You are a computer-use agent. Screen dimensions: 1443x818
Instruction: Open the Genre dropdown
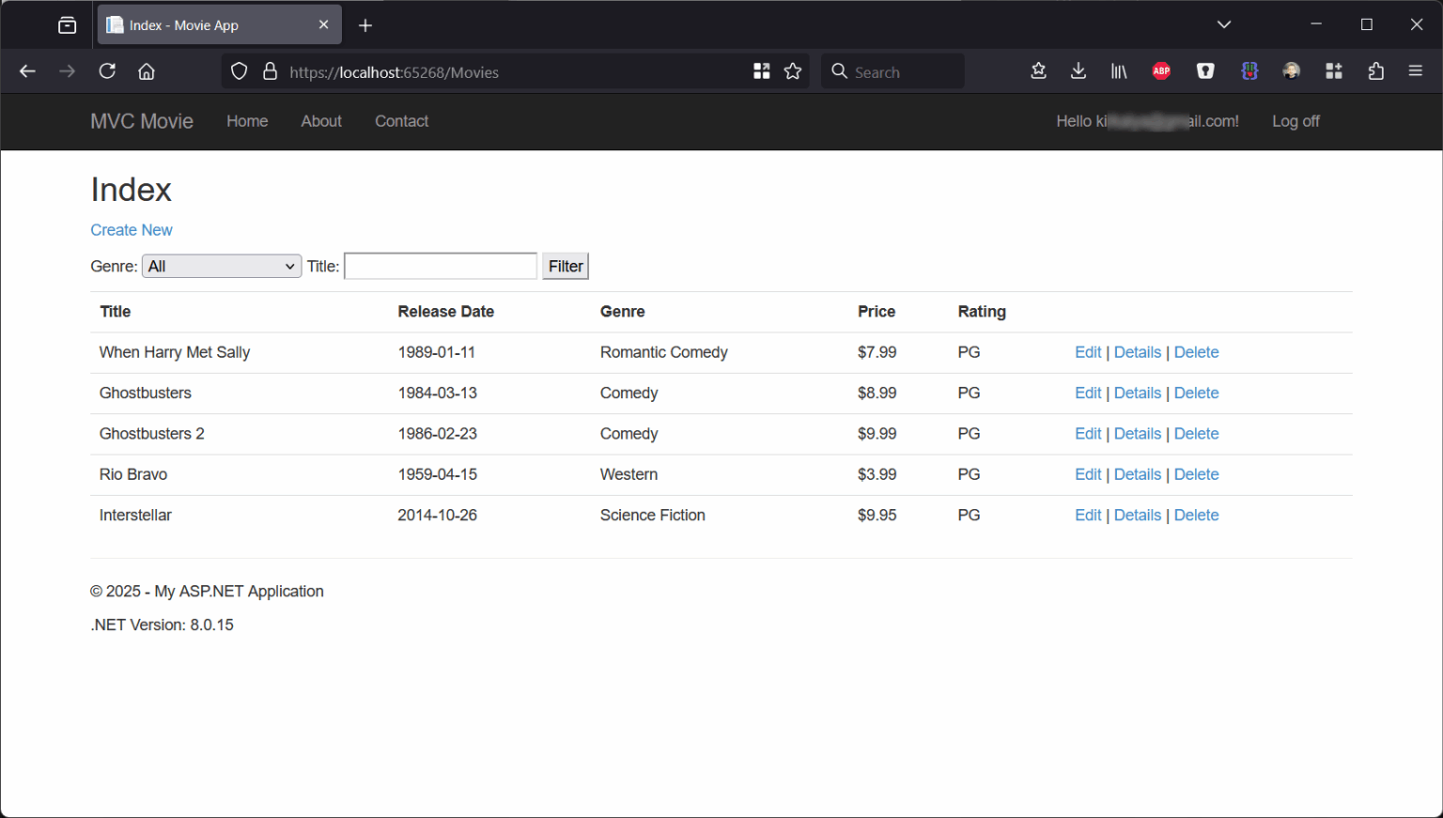[x=222, y=266]
